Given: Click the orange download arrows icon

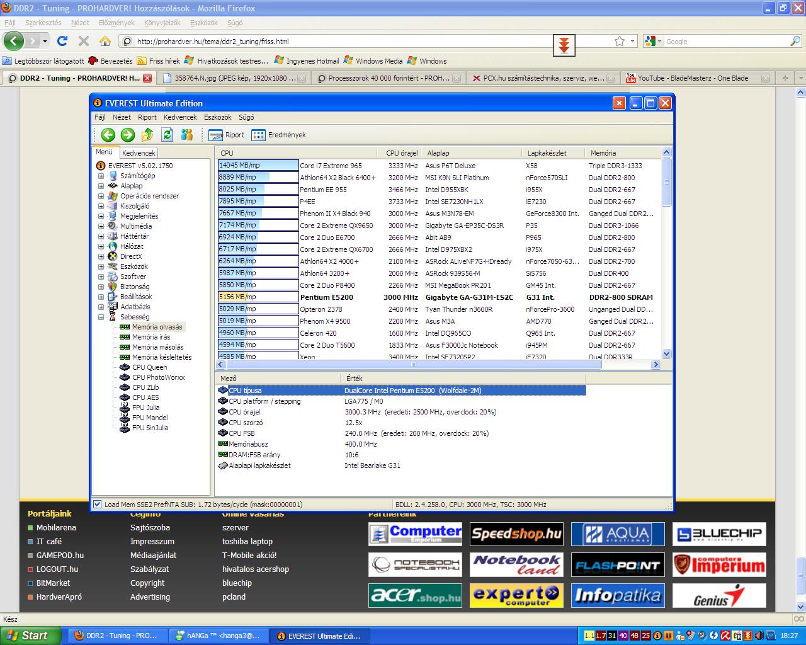Looking at the screenshot, I should 564,45.
